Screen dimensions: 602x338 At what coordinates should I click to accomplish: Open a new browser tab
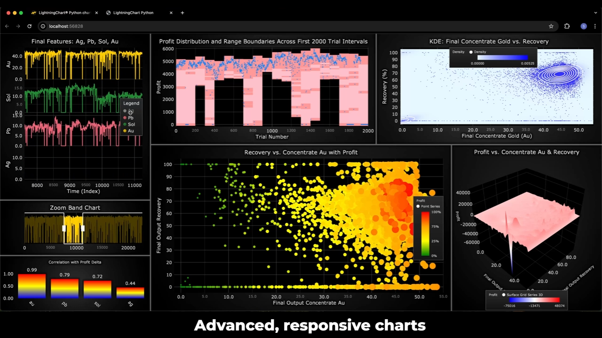pyautogui.click(x=182, y=13)
